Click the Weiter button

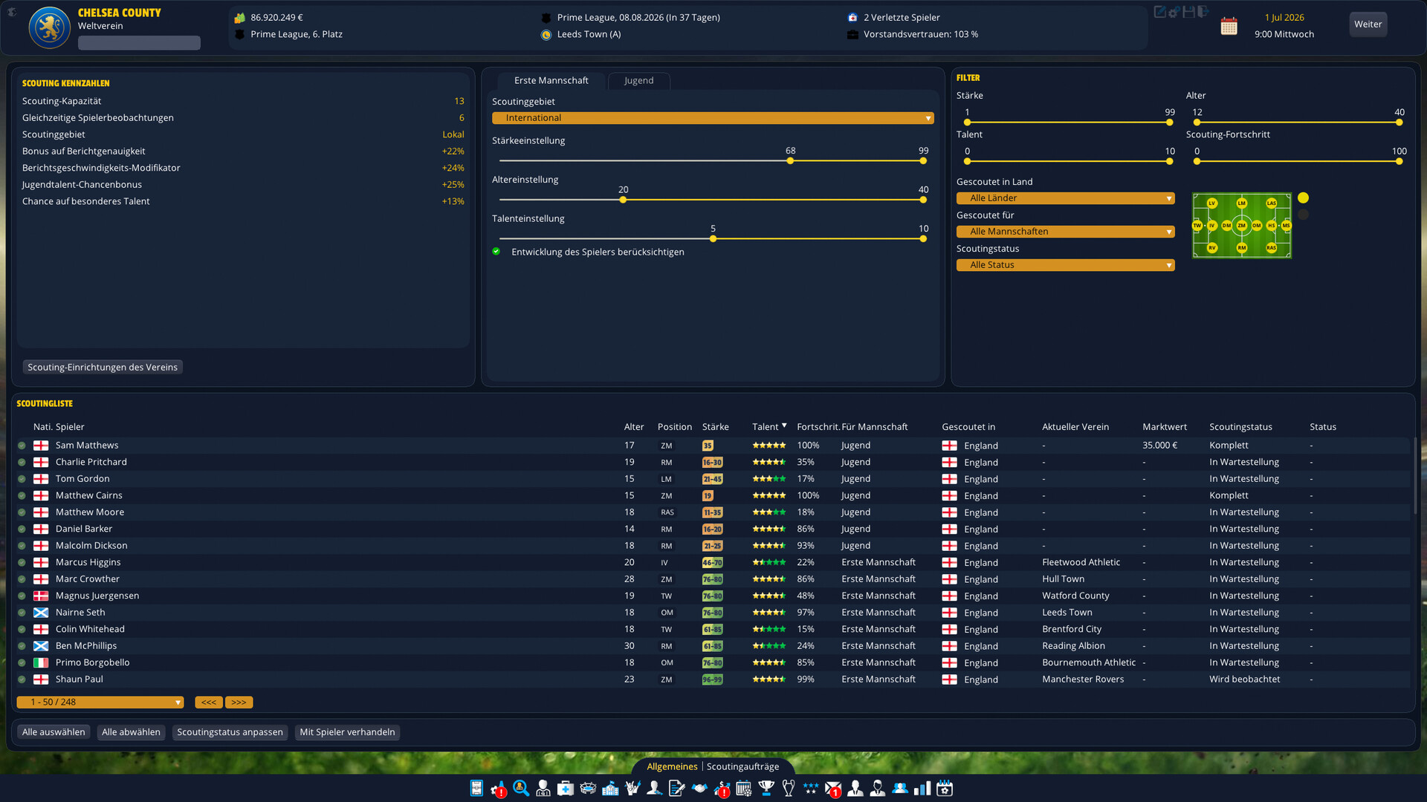pyautogui.click(x=1368, y=25)
